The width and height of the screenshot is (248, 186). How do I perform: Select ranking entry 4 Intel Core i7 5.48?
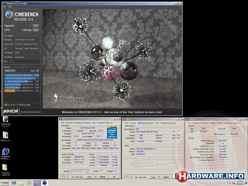(21, 84)
